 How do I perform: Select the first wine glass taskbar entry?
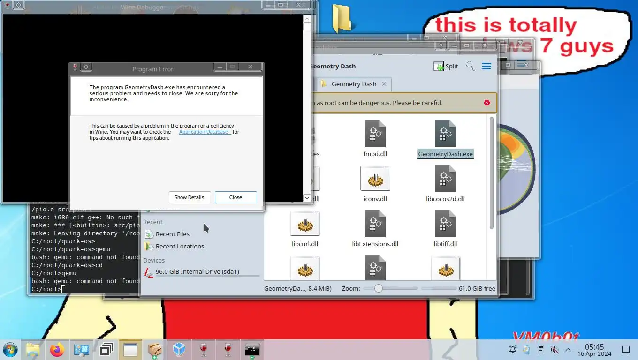[x=204, y=350]
